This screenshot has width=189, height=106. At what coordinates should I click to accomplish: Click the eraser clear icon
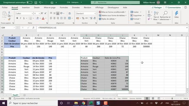click(149, 19)
